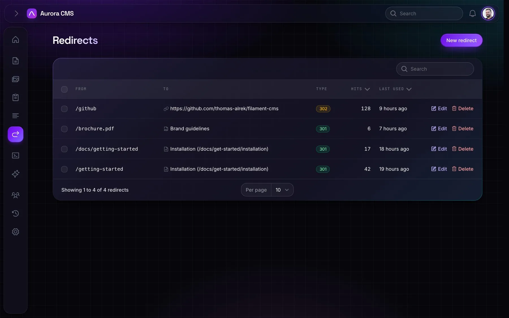Viewport: 509px width, 318px height.
Task: Click the New redirect button
Action: tap(461, 40)
